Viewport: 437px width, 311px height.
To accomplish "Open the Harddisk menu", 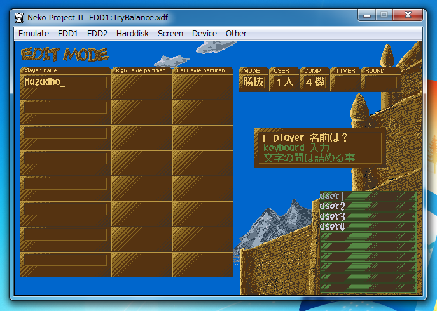I will 132,34.
